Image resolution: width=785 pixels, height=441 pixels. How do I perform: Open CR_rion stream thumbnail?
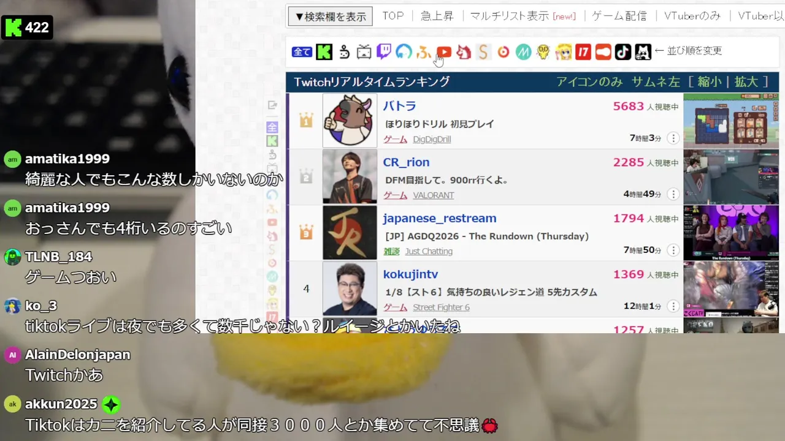[731, 176]
